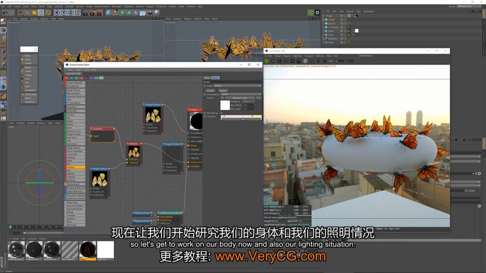The height and width of the screenshot is (273, 486).
Task: Select the Rotate tool in main toolbar
Action: click(41, 13)
